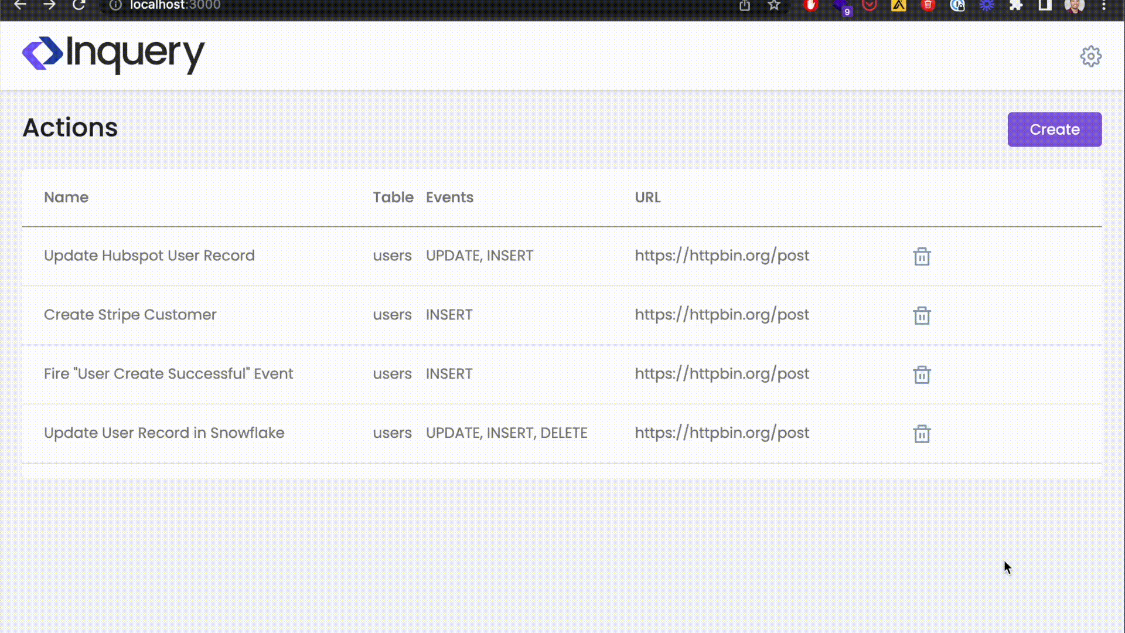The height and width of the screenshot is (633, 1125).
Task: Open the settings gear icon
Action: click(x=1090, y=56)
